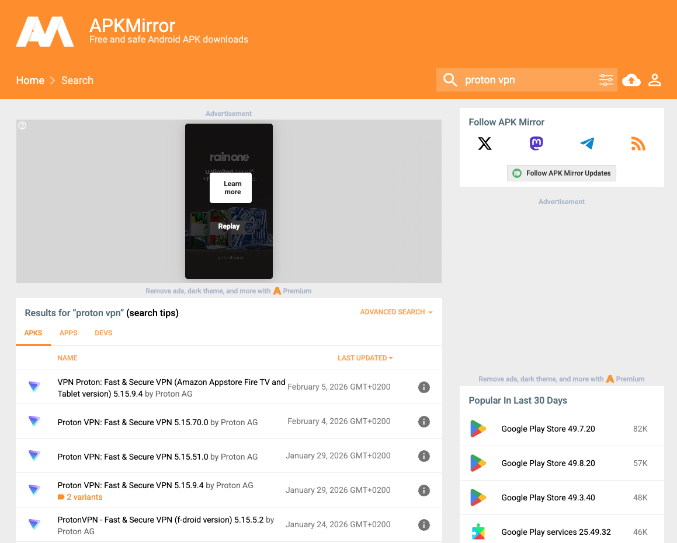The width and height of the screenshot is (677, 543).
Task: Sort by Last Updated column
Action: pos(365,358)
